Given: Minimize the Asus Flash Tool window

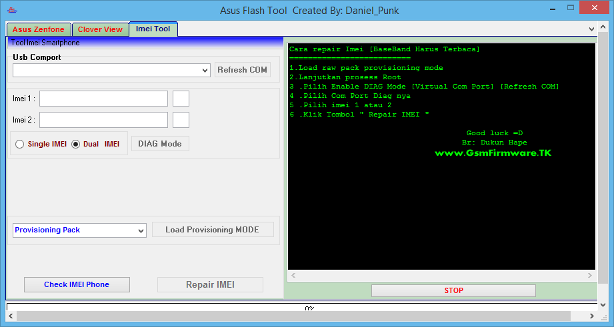Looking at the screenshot, I should 553,9.
